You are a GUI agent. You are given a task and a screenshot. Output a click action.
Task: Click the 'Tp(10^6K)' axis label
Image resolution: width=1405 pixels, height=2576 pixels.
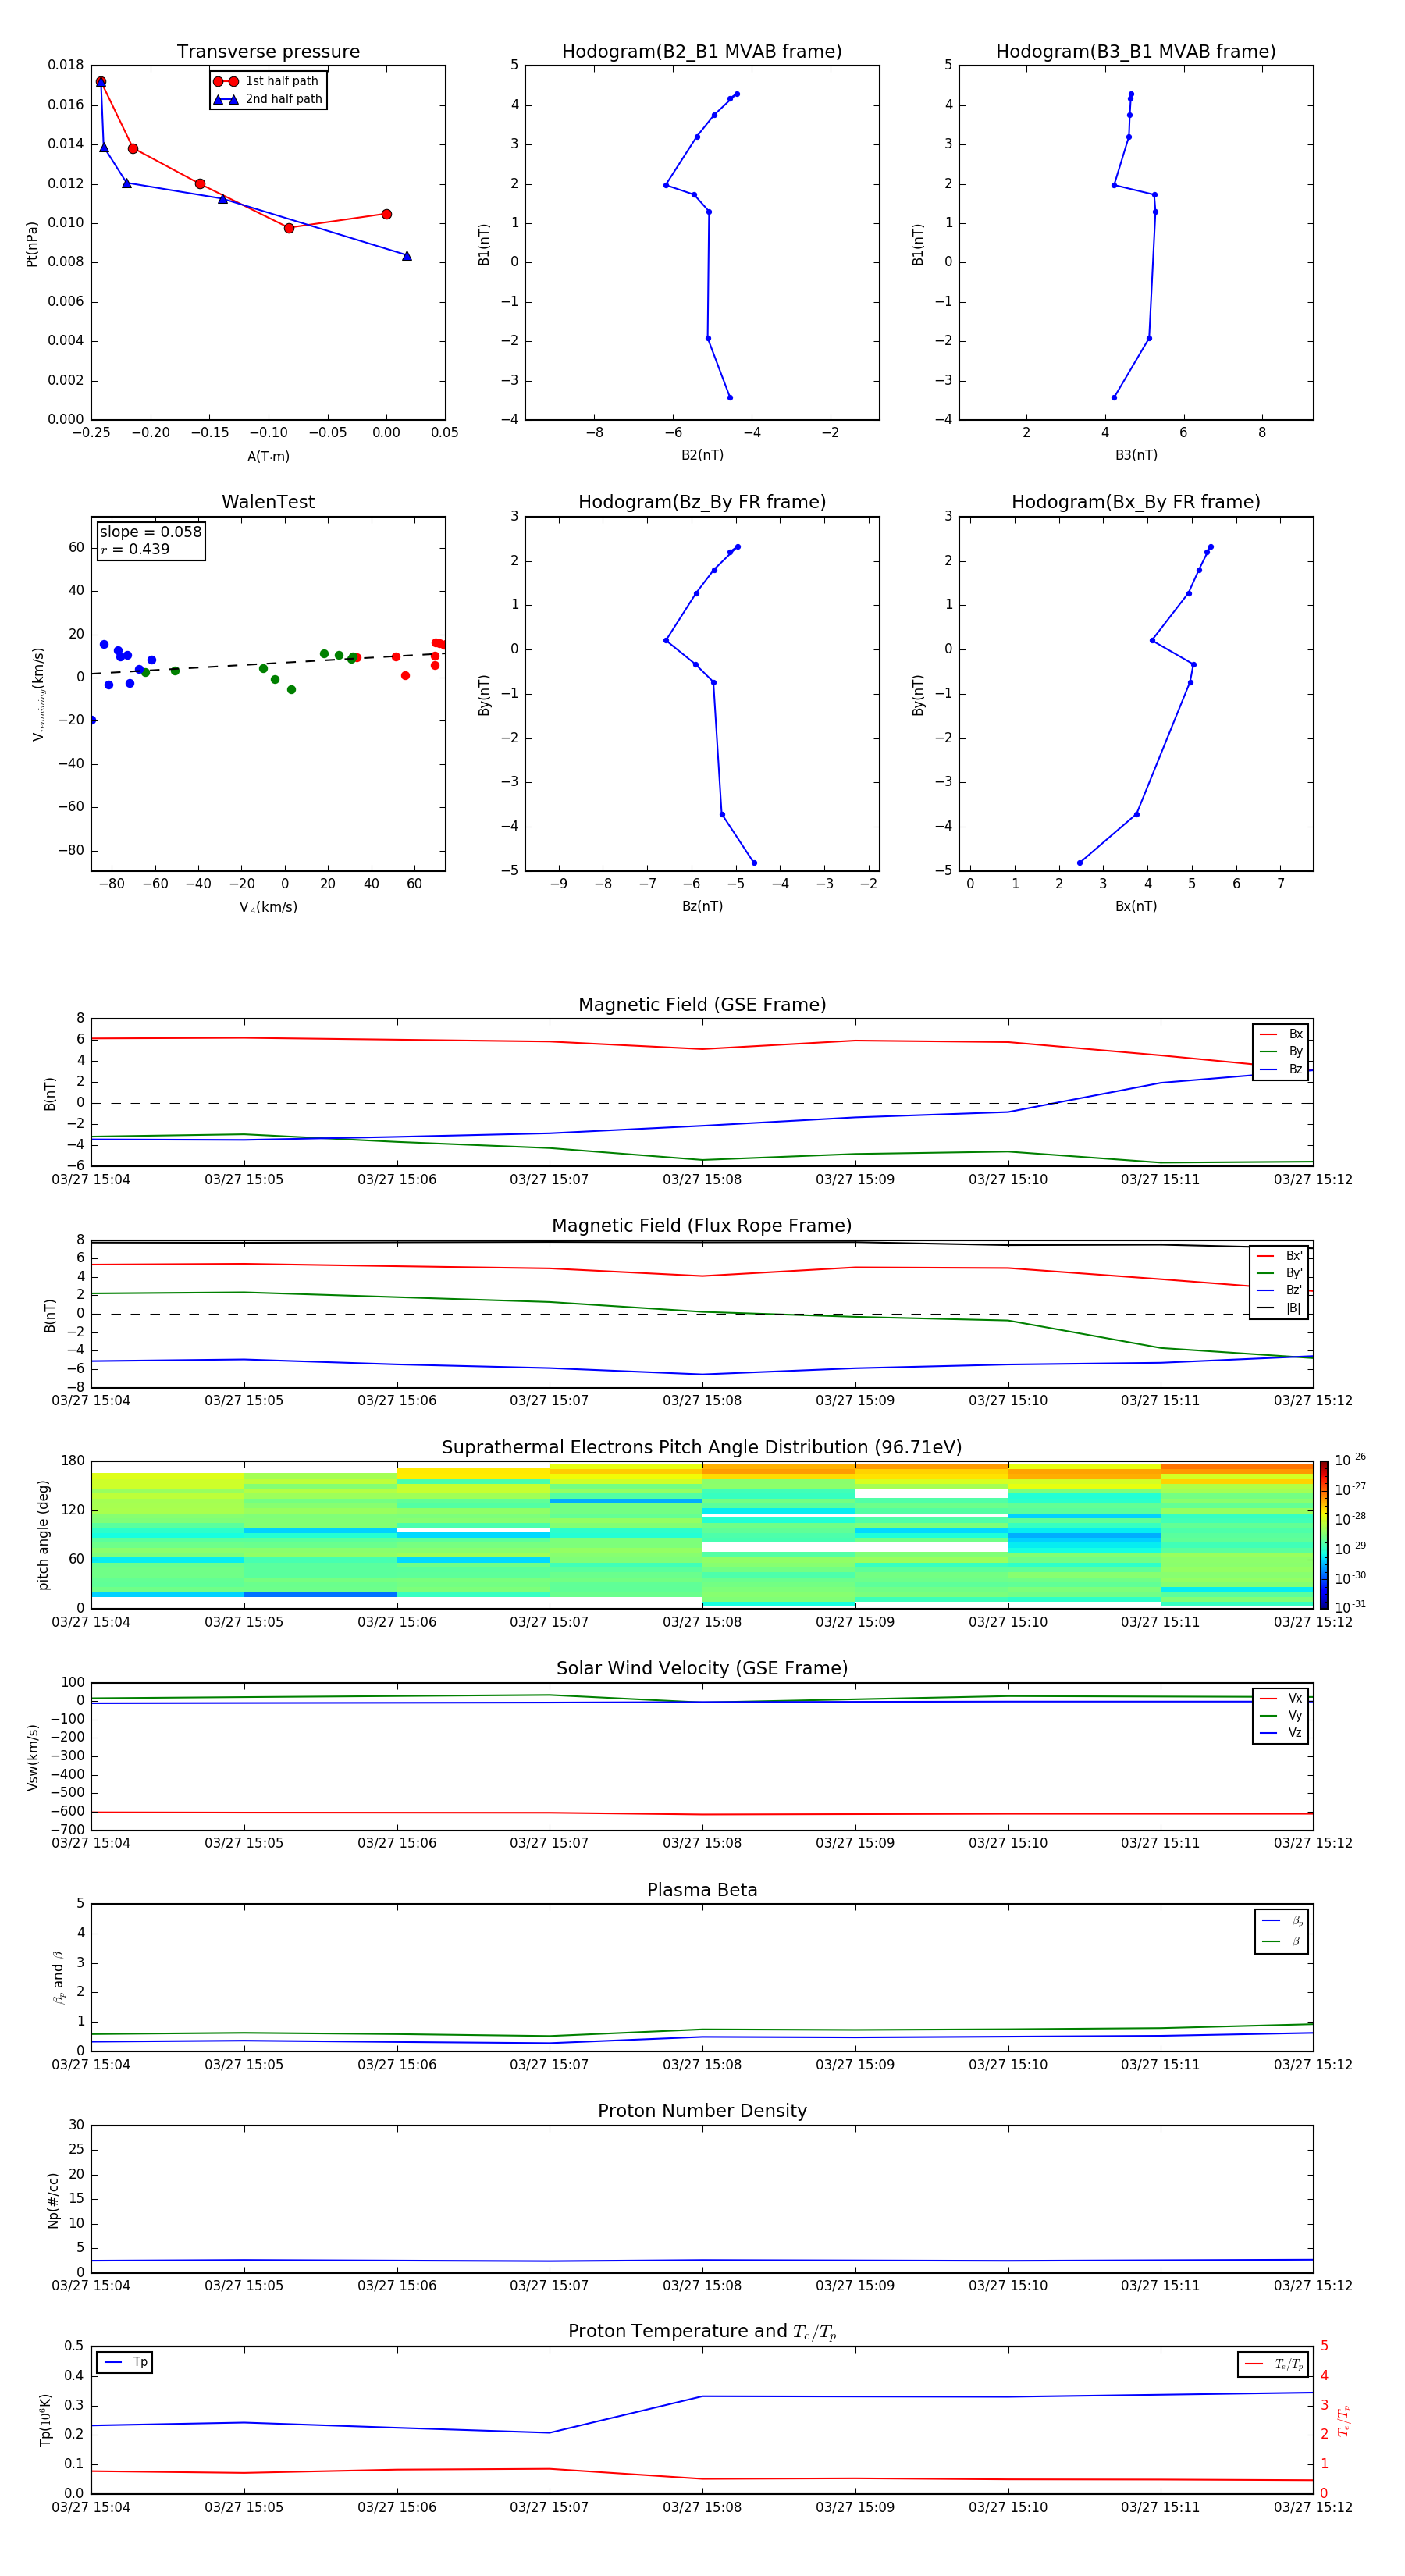(x=45, y=2420)
